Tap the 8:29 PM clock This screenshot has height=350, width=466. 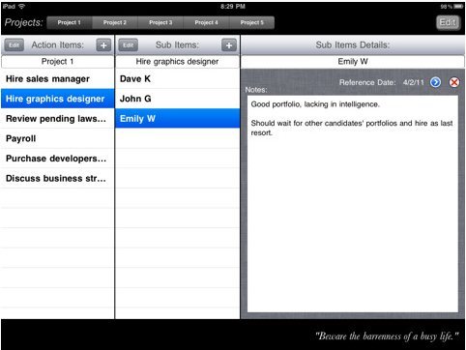point(233,7)
